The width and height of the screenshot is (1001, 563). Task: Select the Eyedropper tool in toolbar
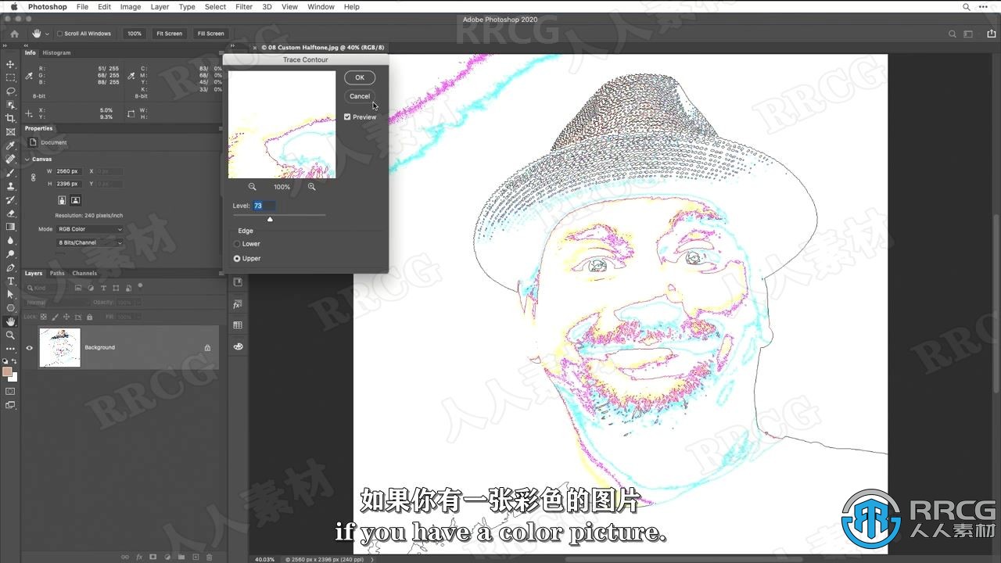pyautogui.click(x=10, y=145)
